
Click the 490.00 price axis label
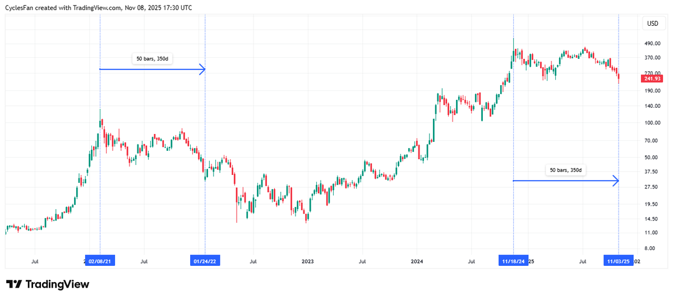tap(652, 44)
